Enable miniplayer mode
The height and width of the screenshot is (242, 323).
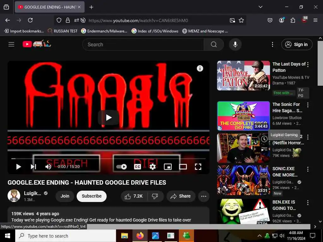pyautogui.click(x=168, y=167)
